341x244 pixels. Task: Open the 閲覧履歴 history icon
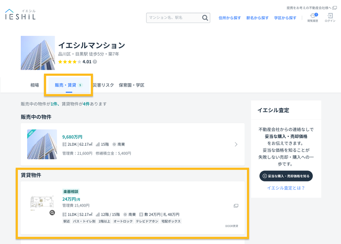point(313,18)
